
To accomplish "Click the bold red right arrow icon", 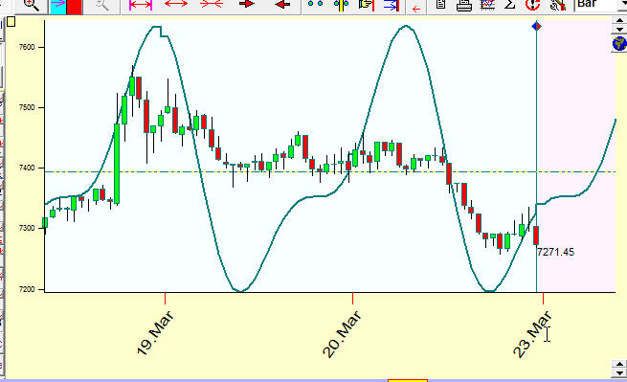I will tap(247, 4).
